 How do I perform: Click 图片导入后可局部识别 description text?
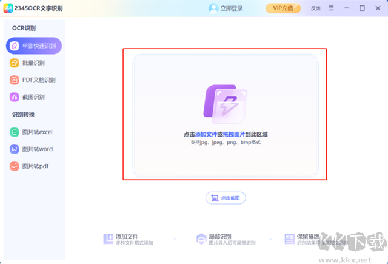pos(232,243)
